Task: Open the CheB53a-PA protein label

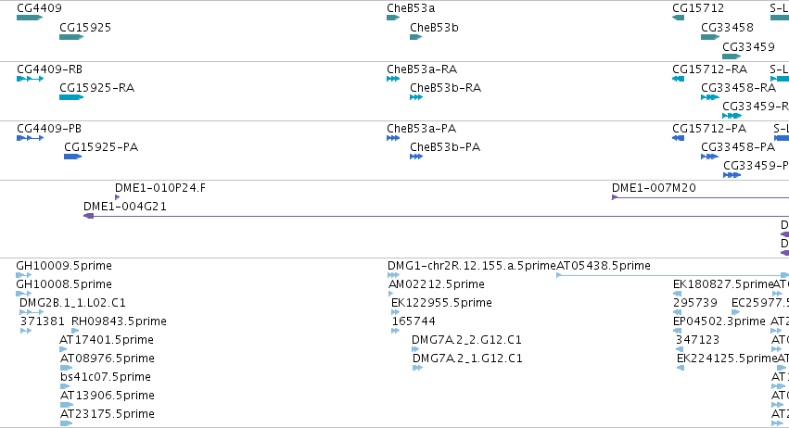Action: pyautogui.click(x=421, y=129)
